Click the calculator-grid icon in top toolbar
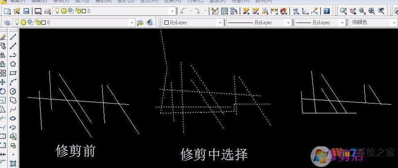This screenshot has height=168, width=398. pyautogui.click(x=224, y=11)
